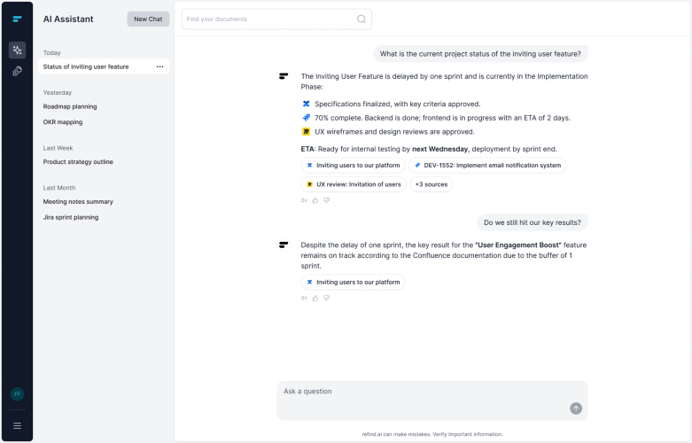This screenshot has width=692, height=443.
Task: Click the AI Assistant heading
Action: (x=68, y=19)
